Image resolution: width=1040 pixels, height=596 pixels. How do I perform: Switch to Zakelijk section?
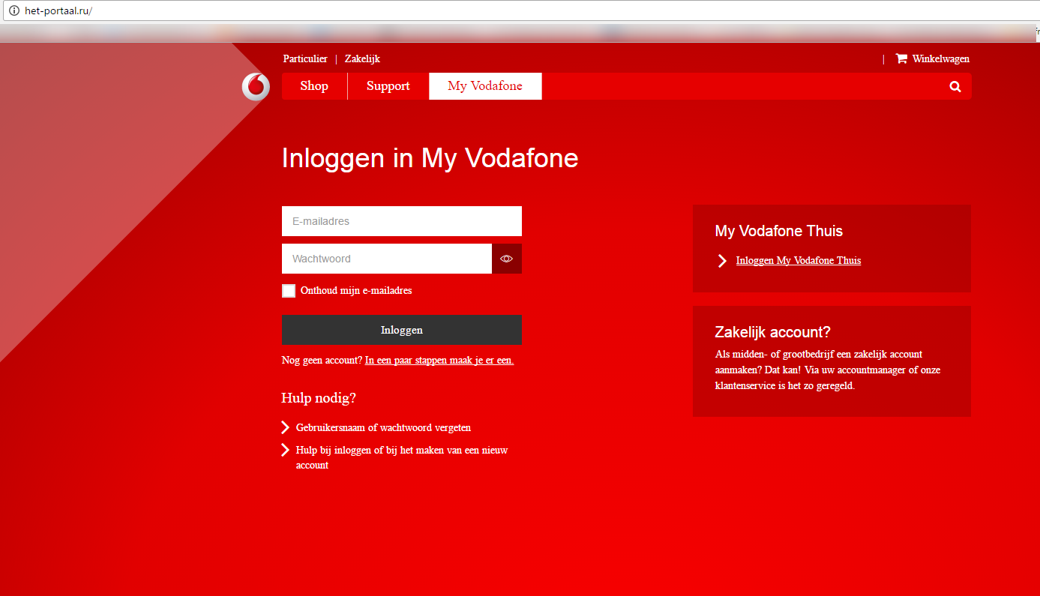pyautogui.click(x=362, y=59)
